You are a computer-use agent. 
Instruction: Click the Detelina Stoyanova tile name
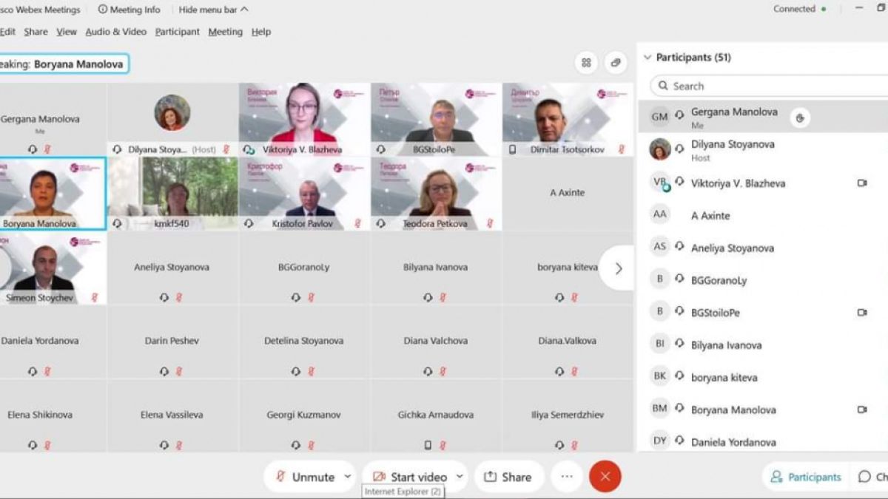click(x=303, y=341)
